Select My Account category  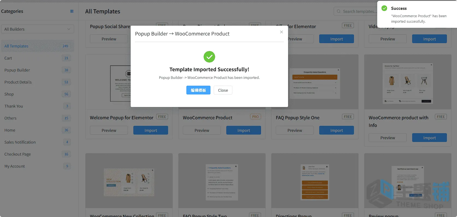pyautogui.click(x=37, y=166)
